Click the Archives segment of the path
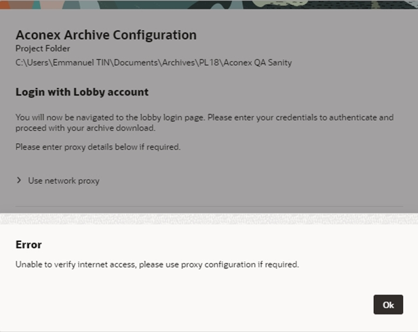 (178, 62)
